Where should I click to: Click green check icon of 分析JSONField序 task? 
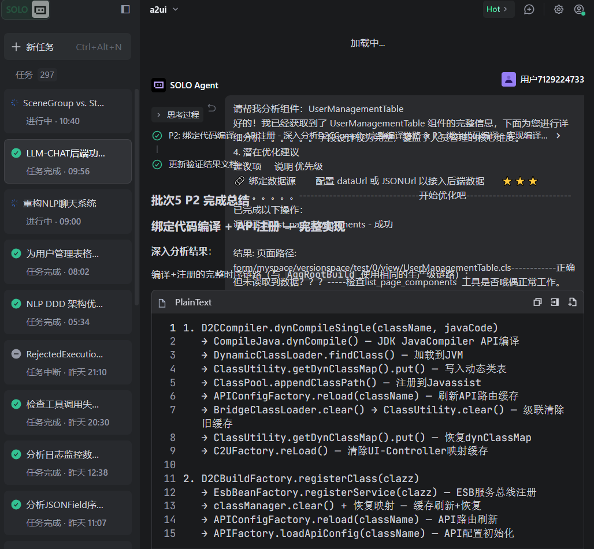(x=16, y=505)
